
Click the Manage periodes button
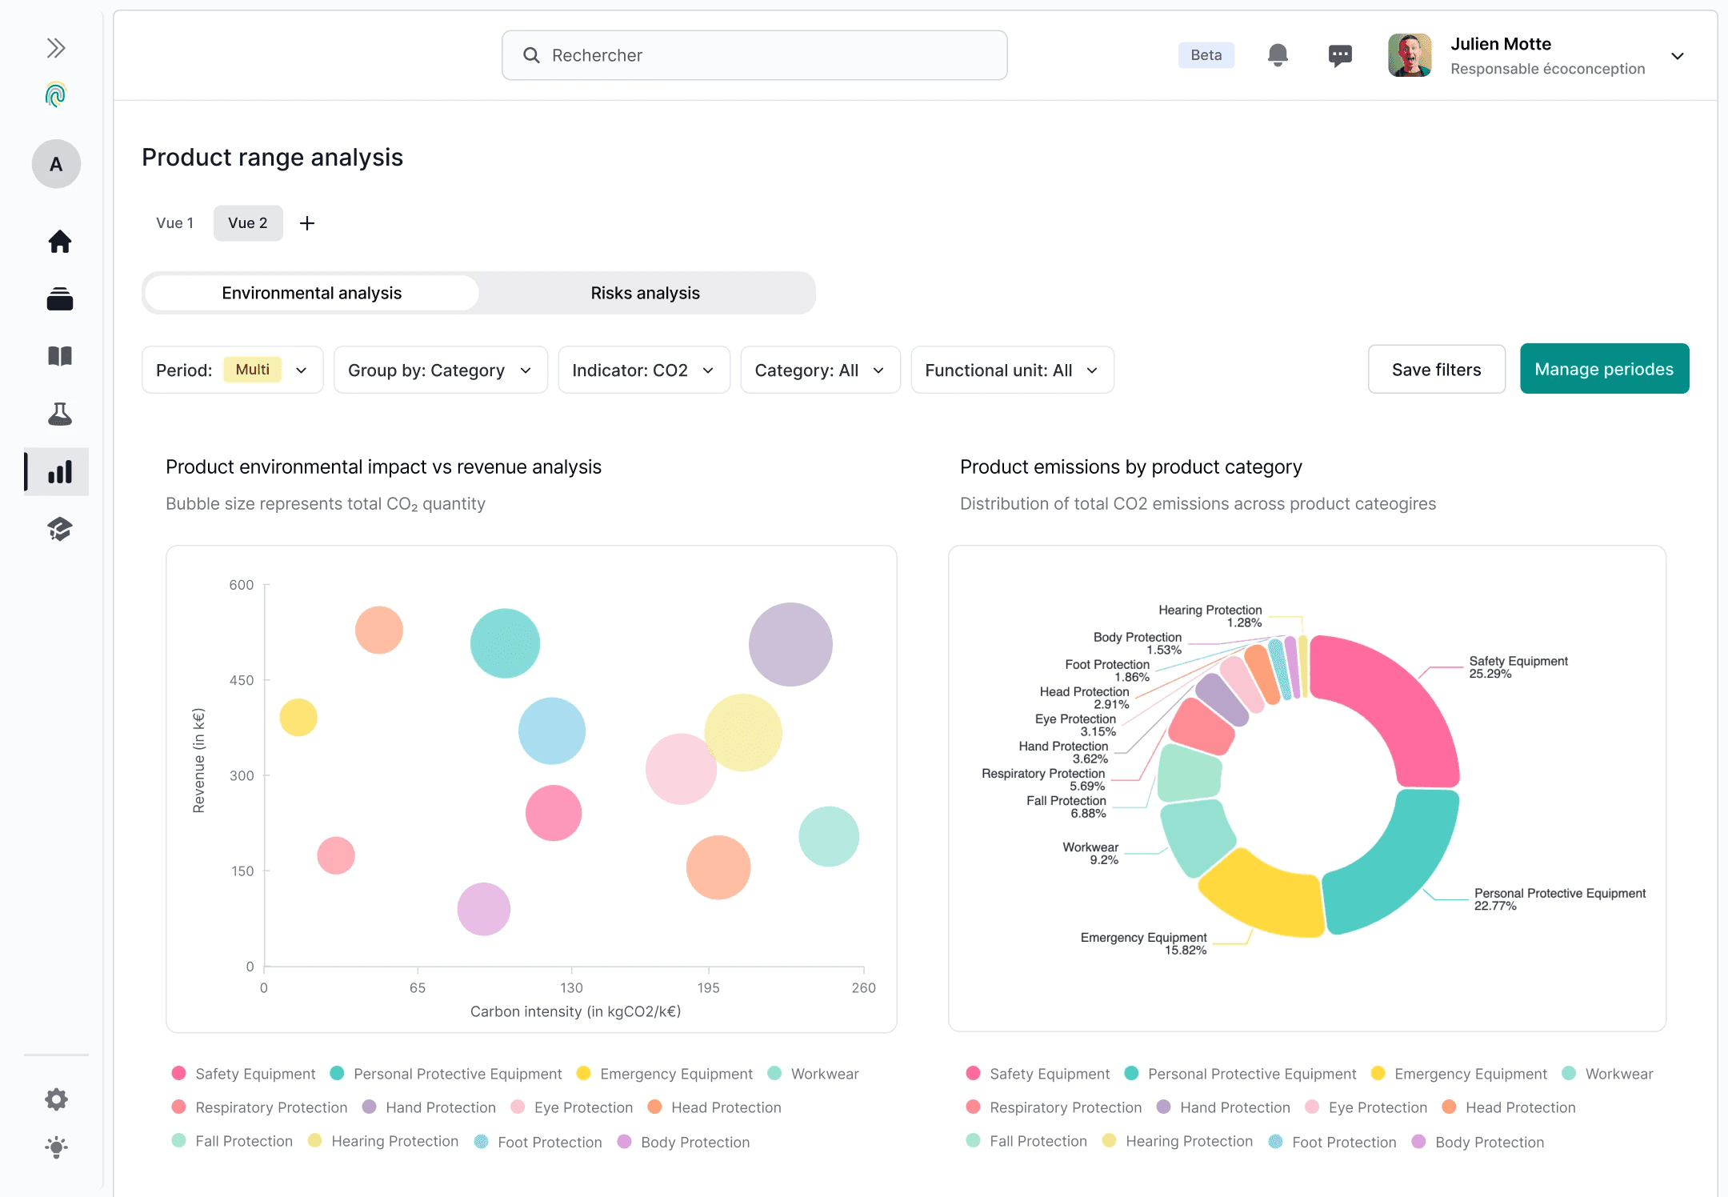point(1604,369)
